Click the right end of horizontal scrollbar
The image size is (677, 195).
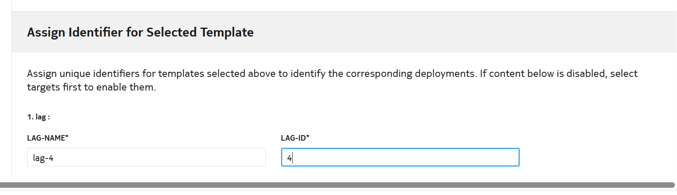[x=670, y=185]
